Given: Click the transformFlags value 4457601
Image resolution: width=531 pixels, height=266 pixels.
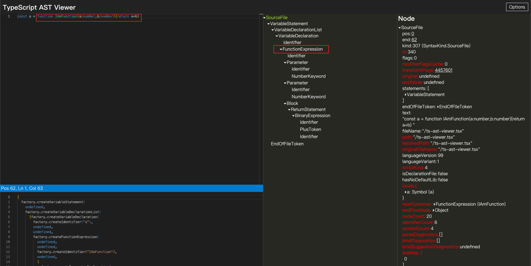Looking at the screenshot, I should click(443, 70).
